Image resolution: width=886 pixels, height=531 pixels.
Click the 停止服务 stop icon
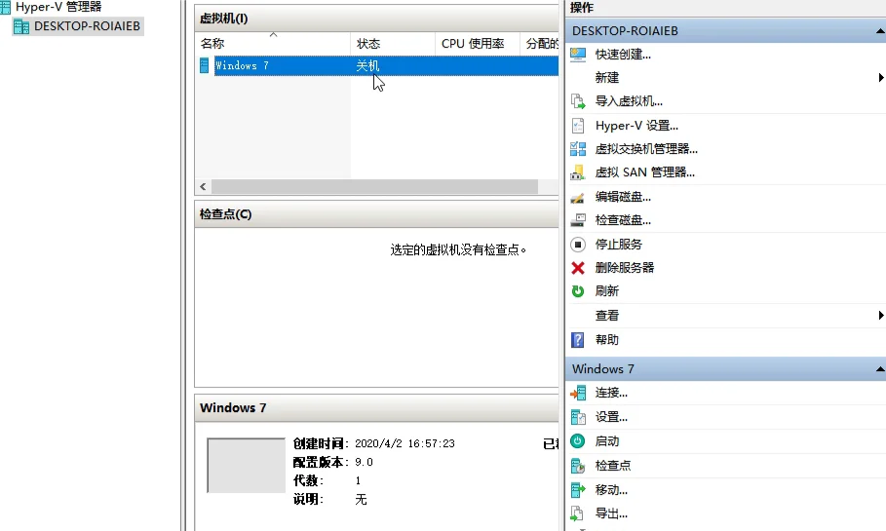(577, 245)
